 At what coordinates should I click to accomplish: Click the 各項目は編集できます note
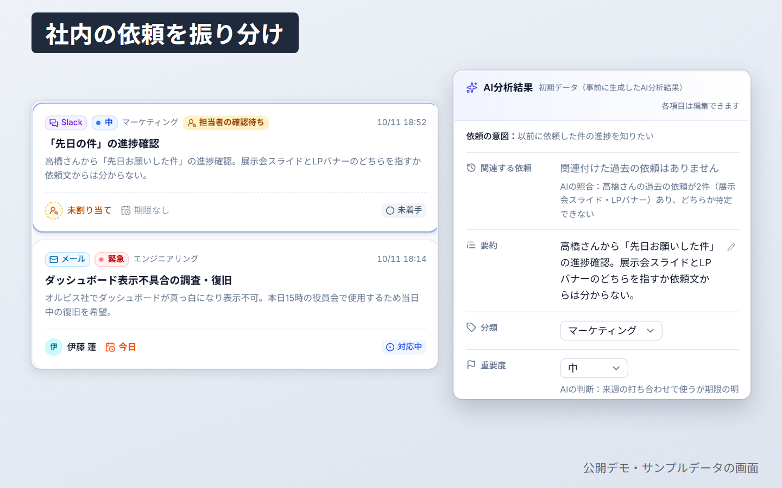[x=701, y=106]
